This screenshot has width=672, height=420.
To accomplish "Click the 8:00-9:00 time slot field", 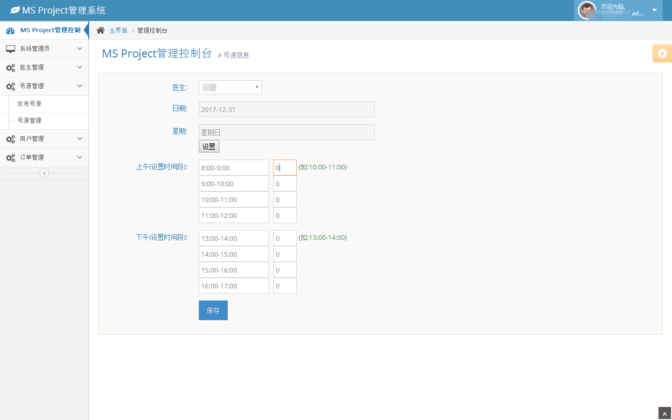I will [233, 168].
